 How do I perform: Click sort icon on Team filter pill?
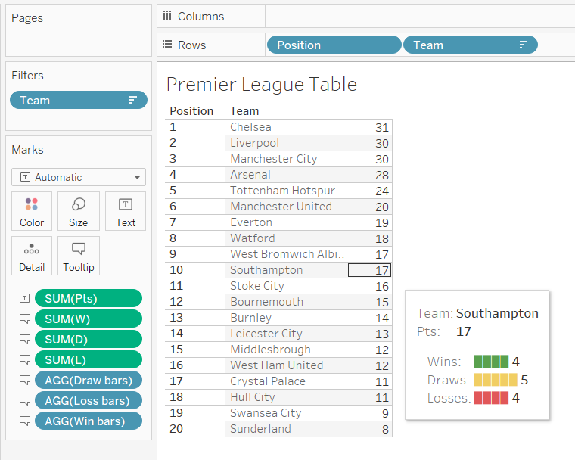point(132,100)
